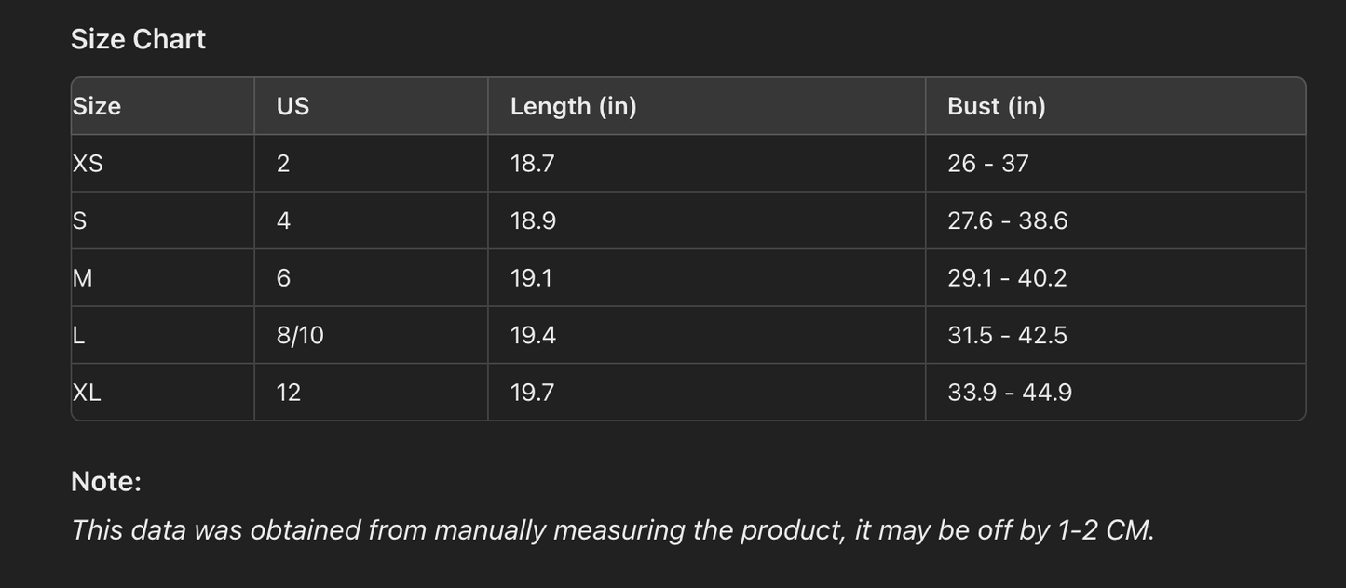Click the Size column header
This screenshot has width=1346, height=588.
pyautogui.click(x=97, y=106)
